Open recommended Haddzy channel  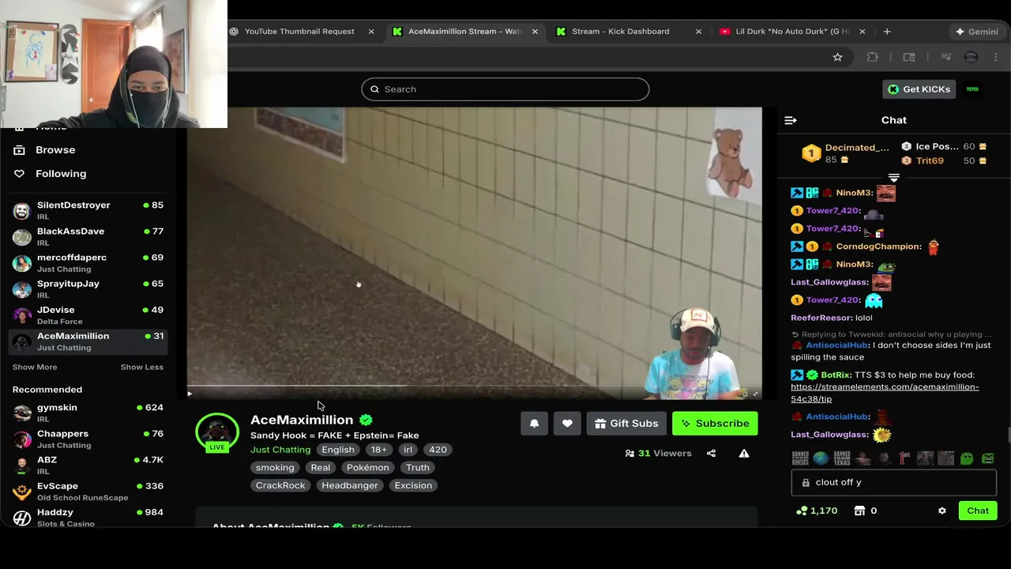pos(88,518)
